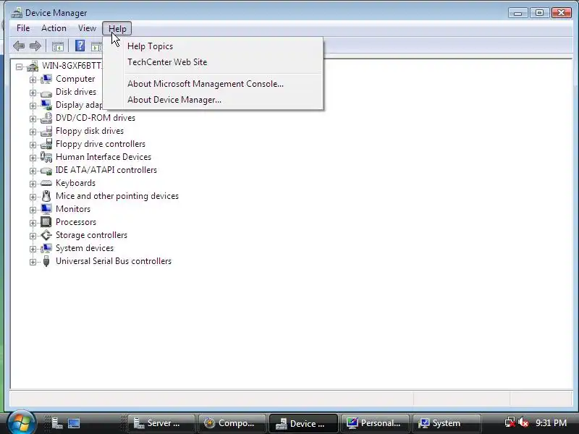Click the Disk drives category icon
The height and width of the screenshot is (434, 579).
[x=46, y=93]
